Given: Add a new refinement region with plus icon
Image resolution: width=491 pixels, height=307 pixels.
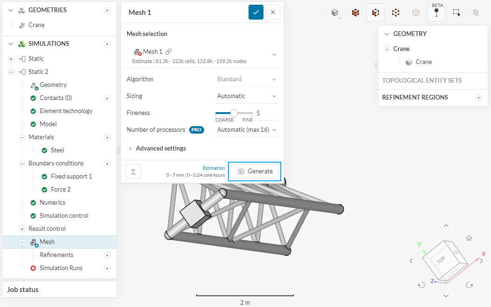Looking at the screenshot, I should click(x=478, y=98).
